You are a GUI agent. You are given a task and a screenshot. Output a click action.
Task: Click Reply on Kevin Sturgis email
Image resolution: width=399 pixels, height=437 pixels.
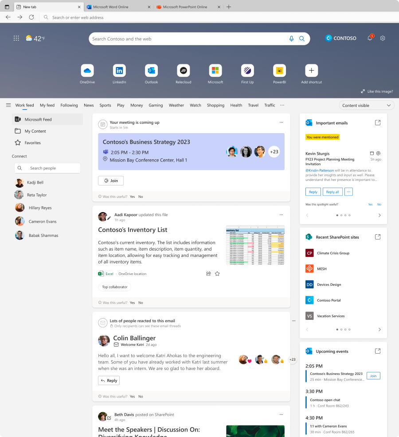tap(313, 192)
